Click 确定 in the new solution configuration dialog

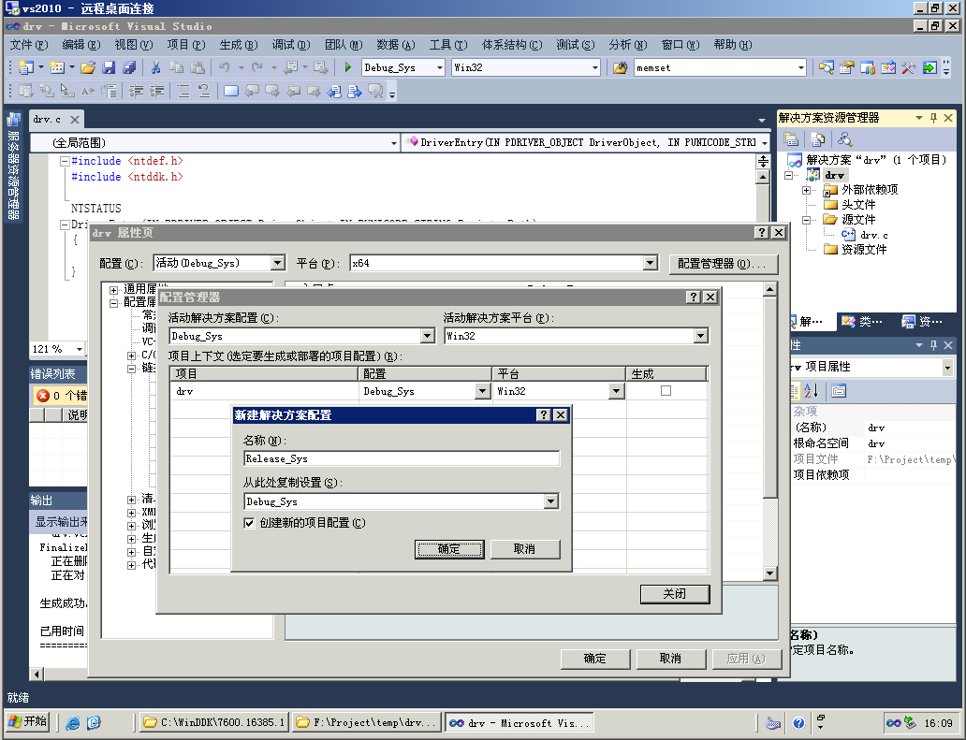coord(449,549)
